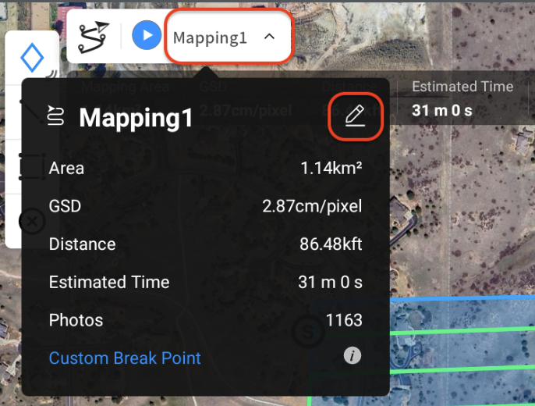Click the mapping route icon beside Mapping1 title
Image resolution: width=535 pixels, height=406 pixels.
[x=55, y=116]
